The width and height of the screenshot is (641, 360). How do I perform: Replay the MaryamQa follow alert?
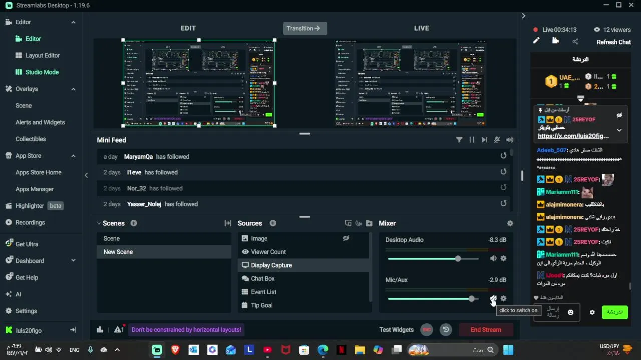coord(503,156)
